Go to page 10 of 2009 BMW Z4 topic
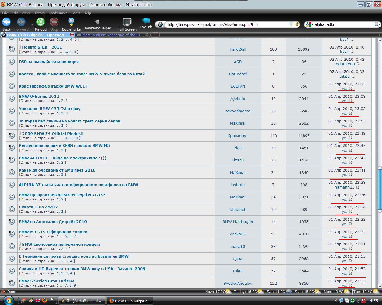382x305 pixels. (x=76, y=138)
